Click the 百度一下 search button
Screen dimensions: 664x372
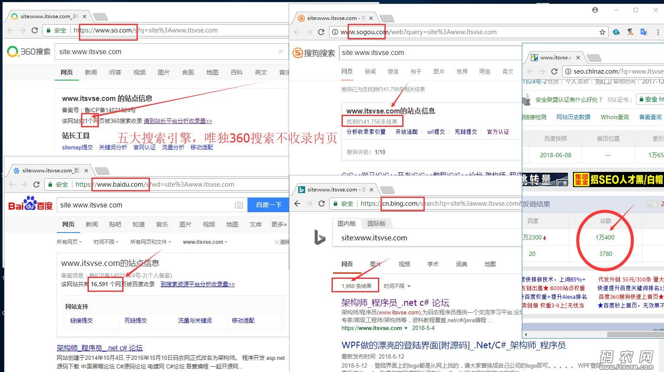pyautogui.click(x=268, y=205)
